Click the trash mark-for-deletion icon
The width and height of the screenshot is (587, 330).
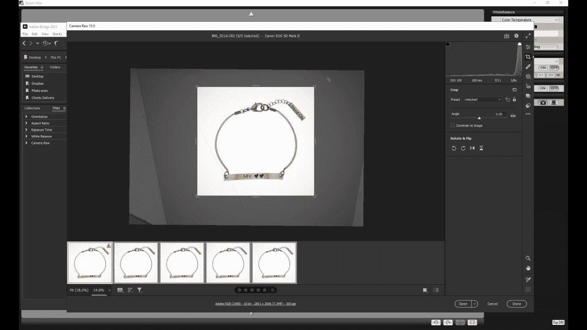273,290
